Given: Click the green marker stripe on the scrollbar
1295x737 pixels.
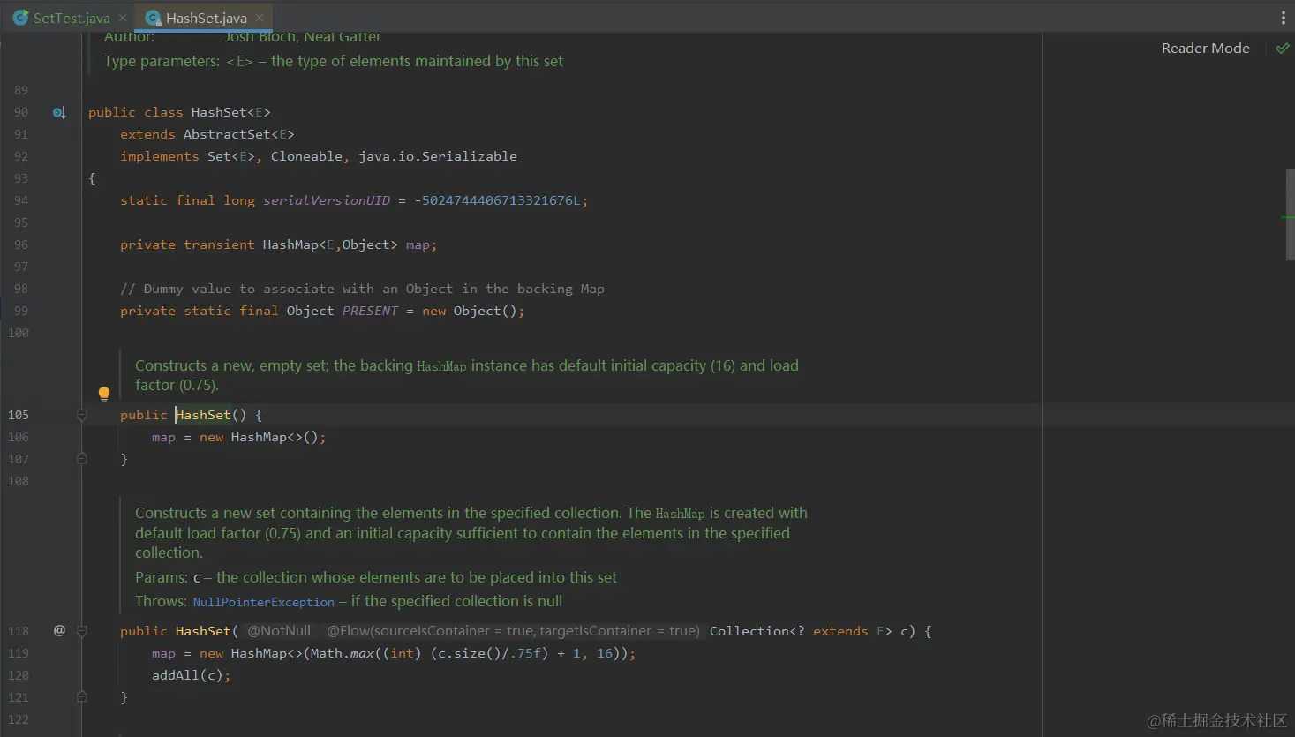Looking at the screenshot, I should point(1288,217).
